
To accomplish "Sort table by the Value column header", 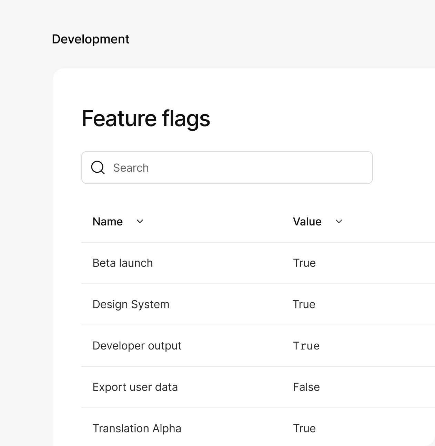I will [x=307, y=222].
